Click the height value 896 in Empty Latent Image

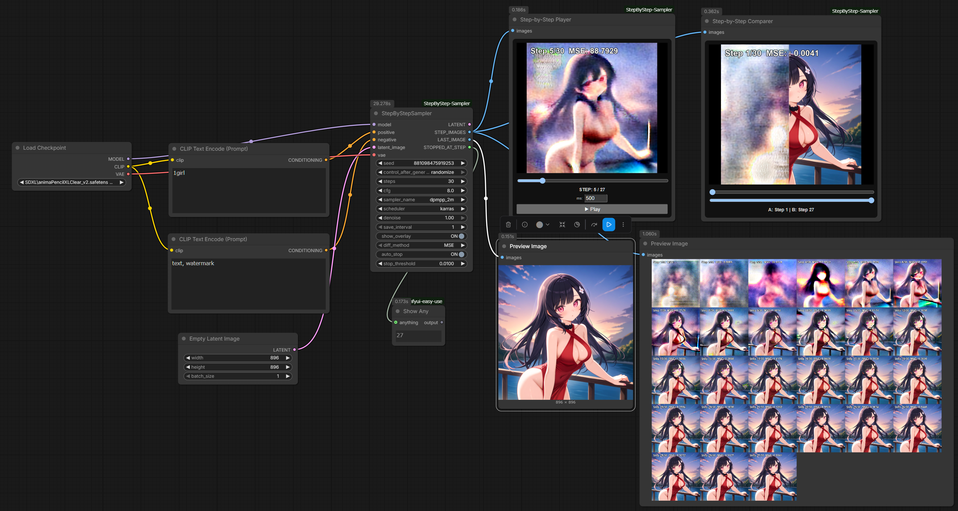pyautogui.click(x=275, y=367)
